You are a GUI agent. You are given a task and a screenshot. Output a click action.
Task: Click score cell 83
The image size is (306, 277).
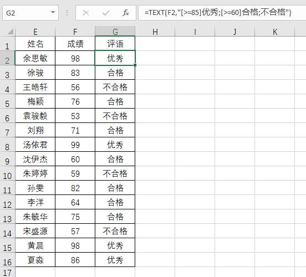click(75, 73)
